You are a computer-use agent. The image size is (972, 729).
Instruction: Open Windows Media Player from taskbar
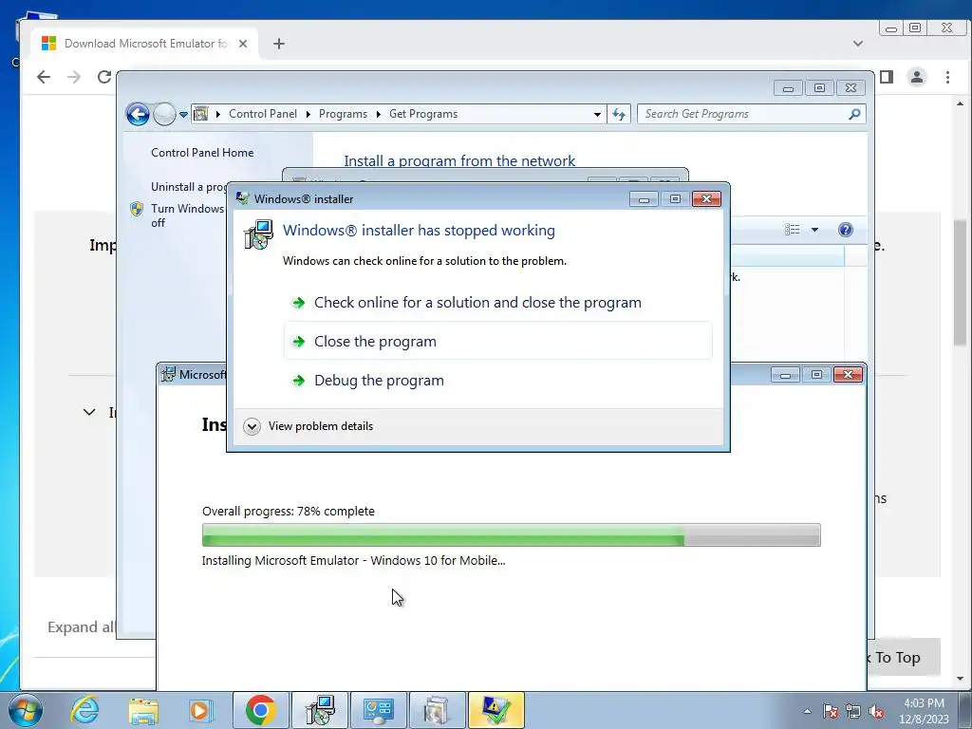[x=201, y=710]
